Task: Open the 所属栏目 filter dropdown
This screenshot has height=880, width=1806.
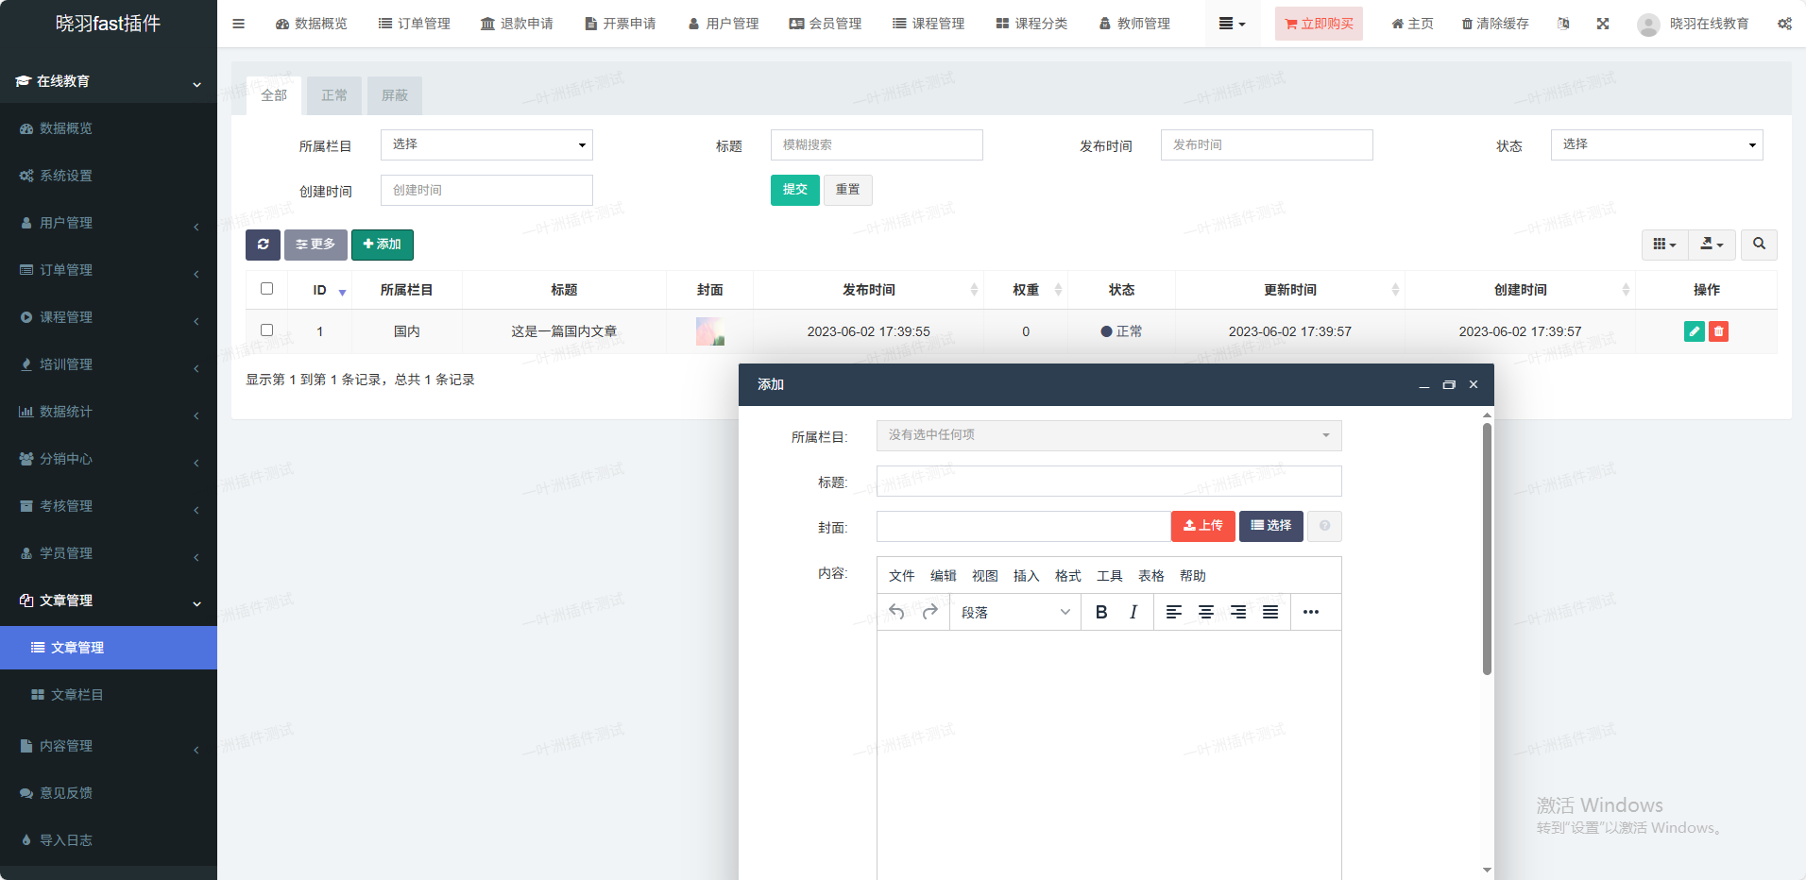Action: click(486, 144)
